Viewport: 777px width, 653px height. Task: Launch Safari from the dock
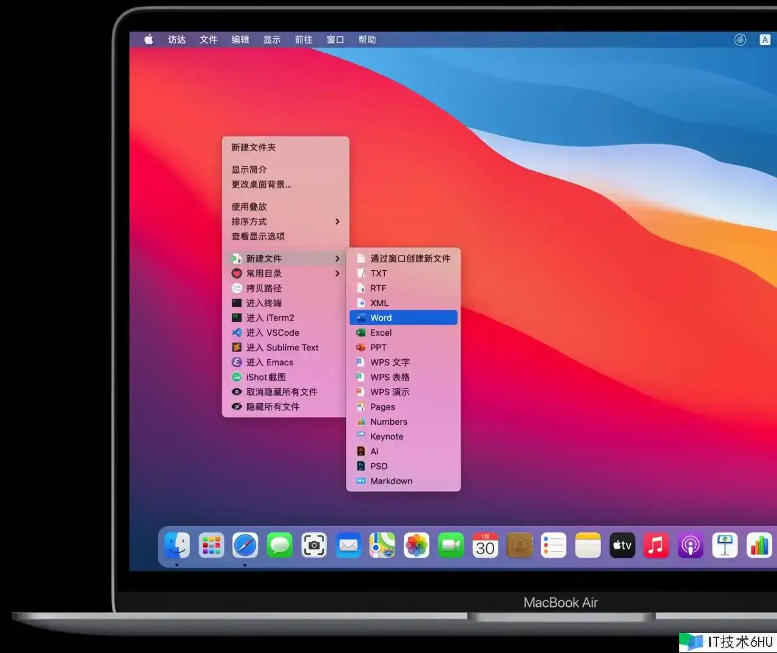coord(245,546)
